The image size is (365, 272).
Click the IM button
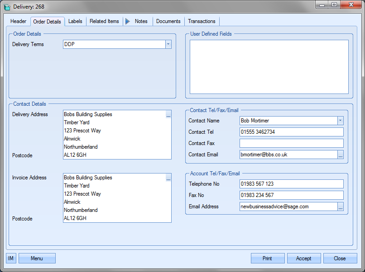click(x=11, y=258)
